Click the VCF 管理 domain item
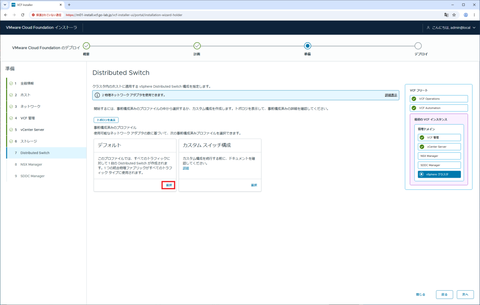 point(439,137)
